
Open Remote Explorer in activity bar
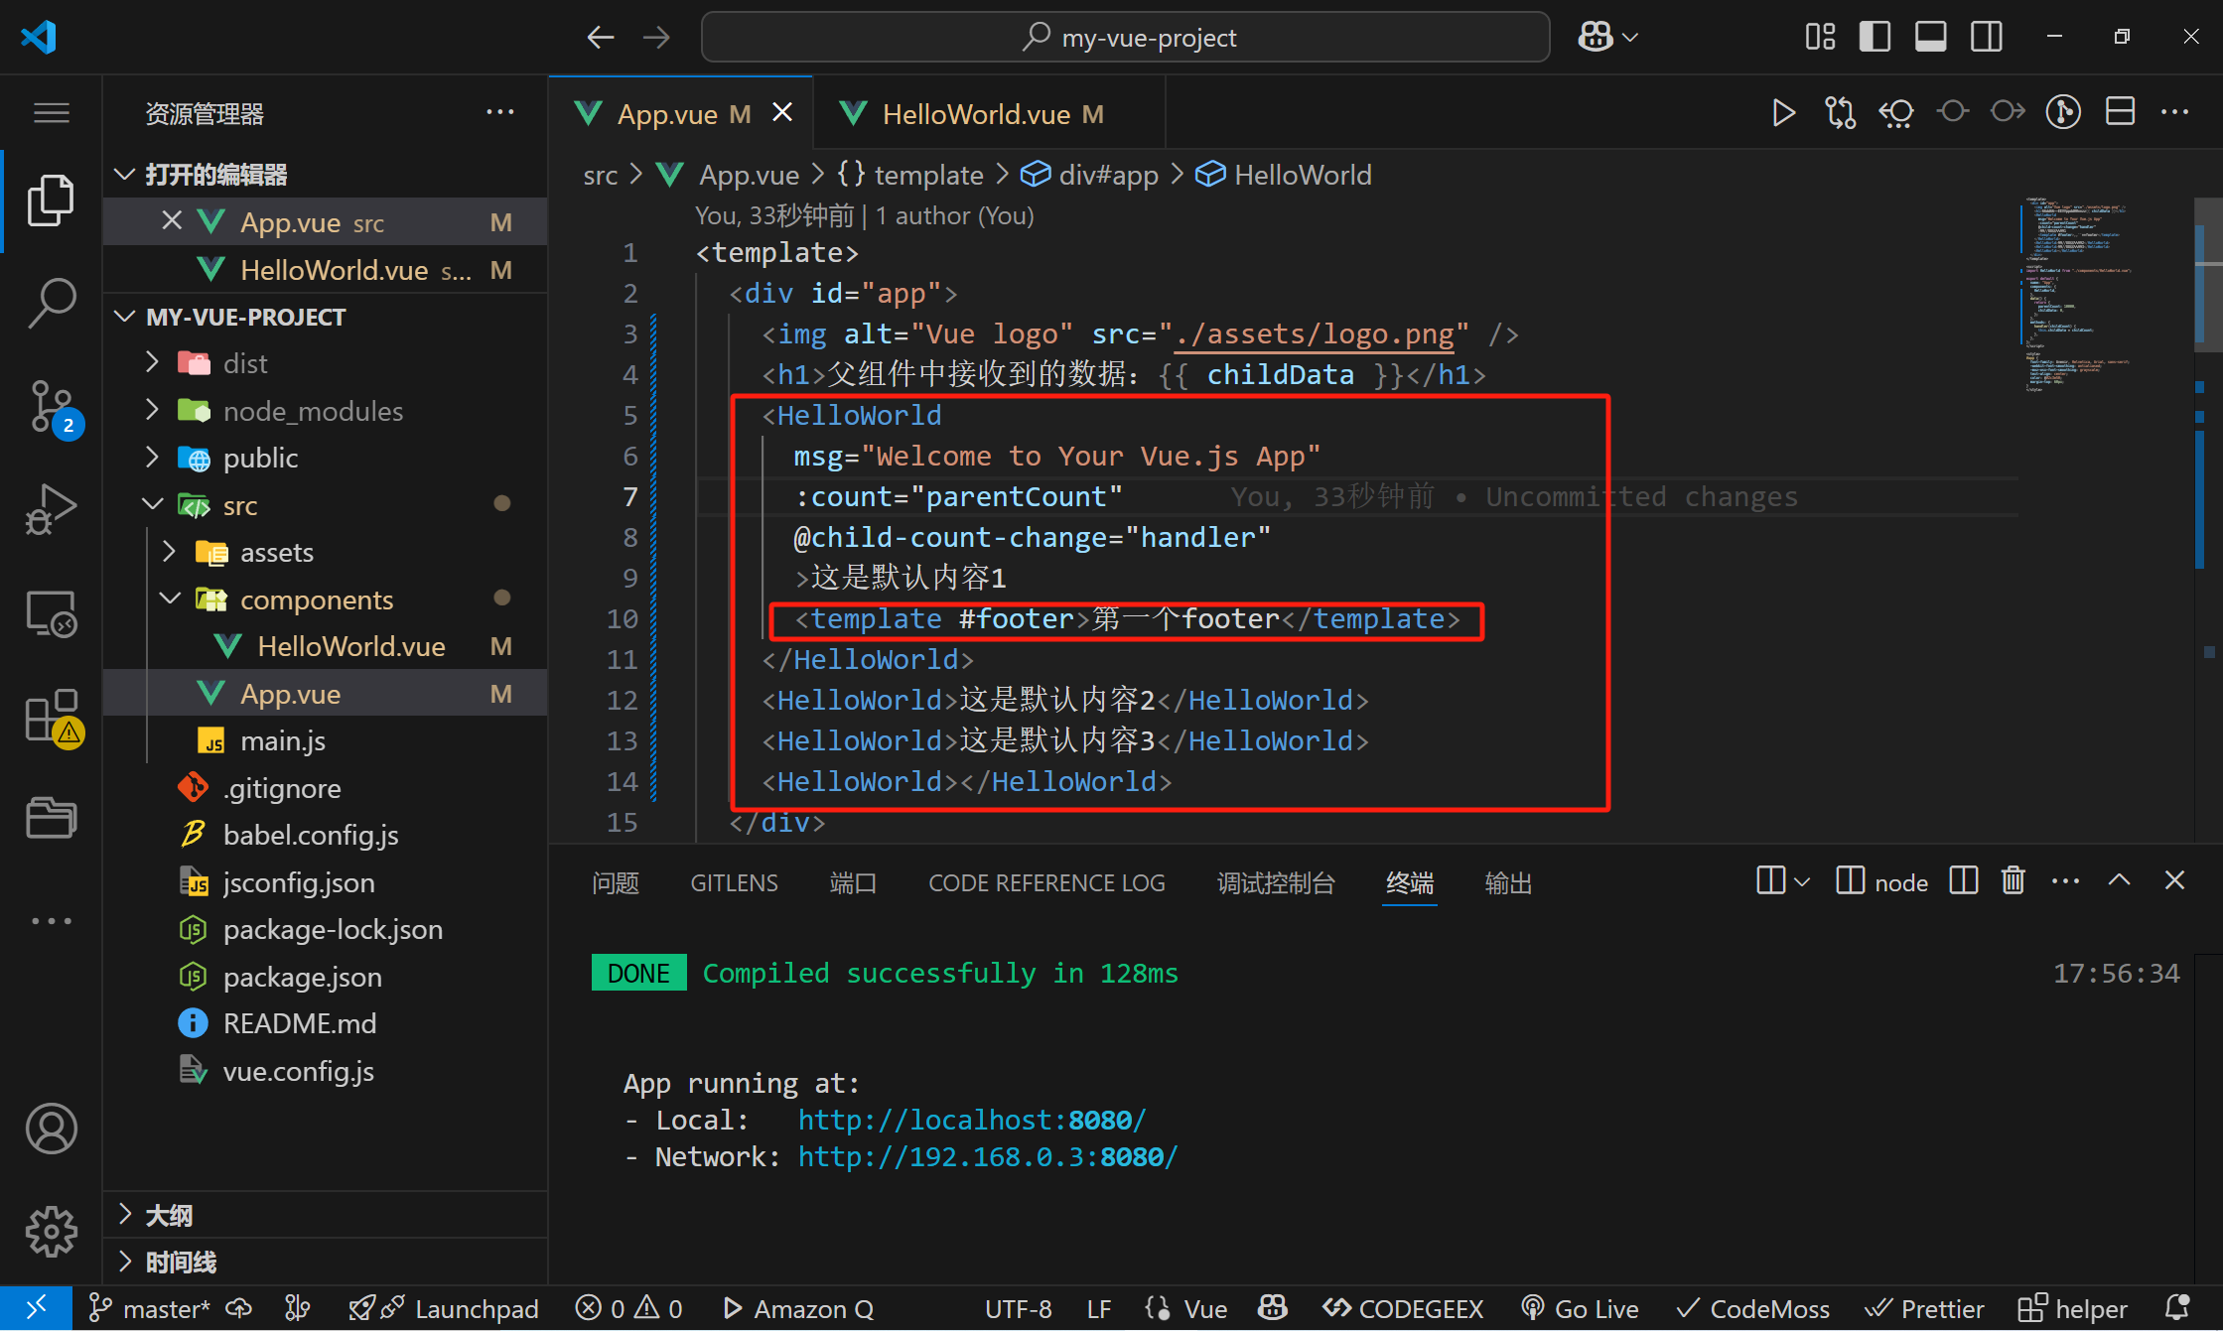[51, 614]
